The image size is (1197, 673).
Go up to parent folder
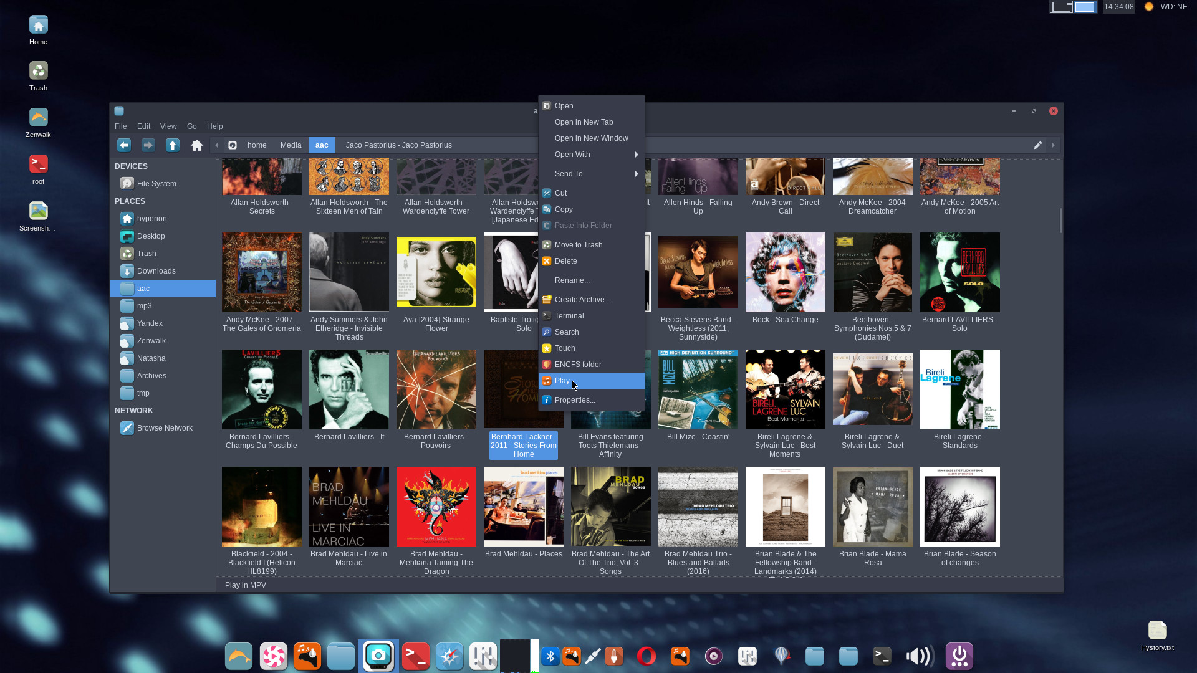pyautogui.click(x=173, y=145)
